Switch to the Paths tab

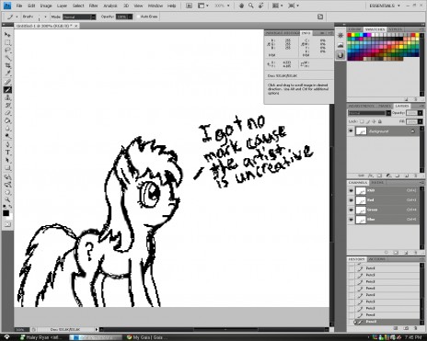[x=377, y=183]
